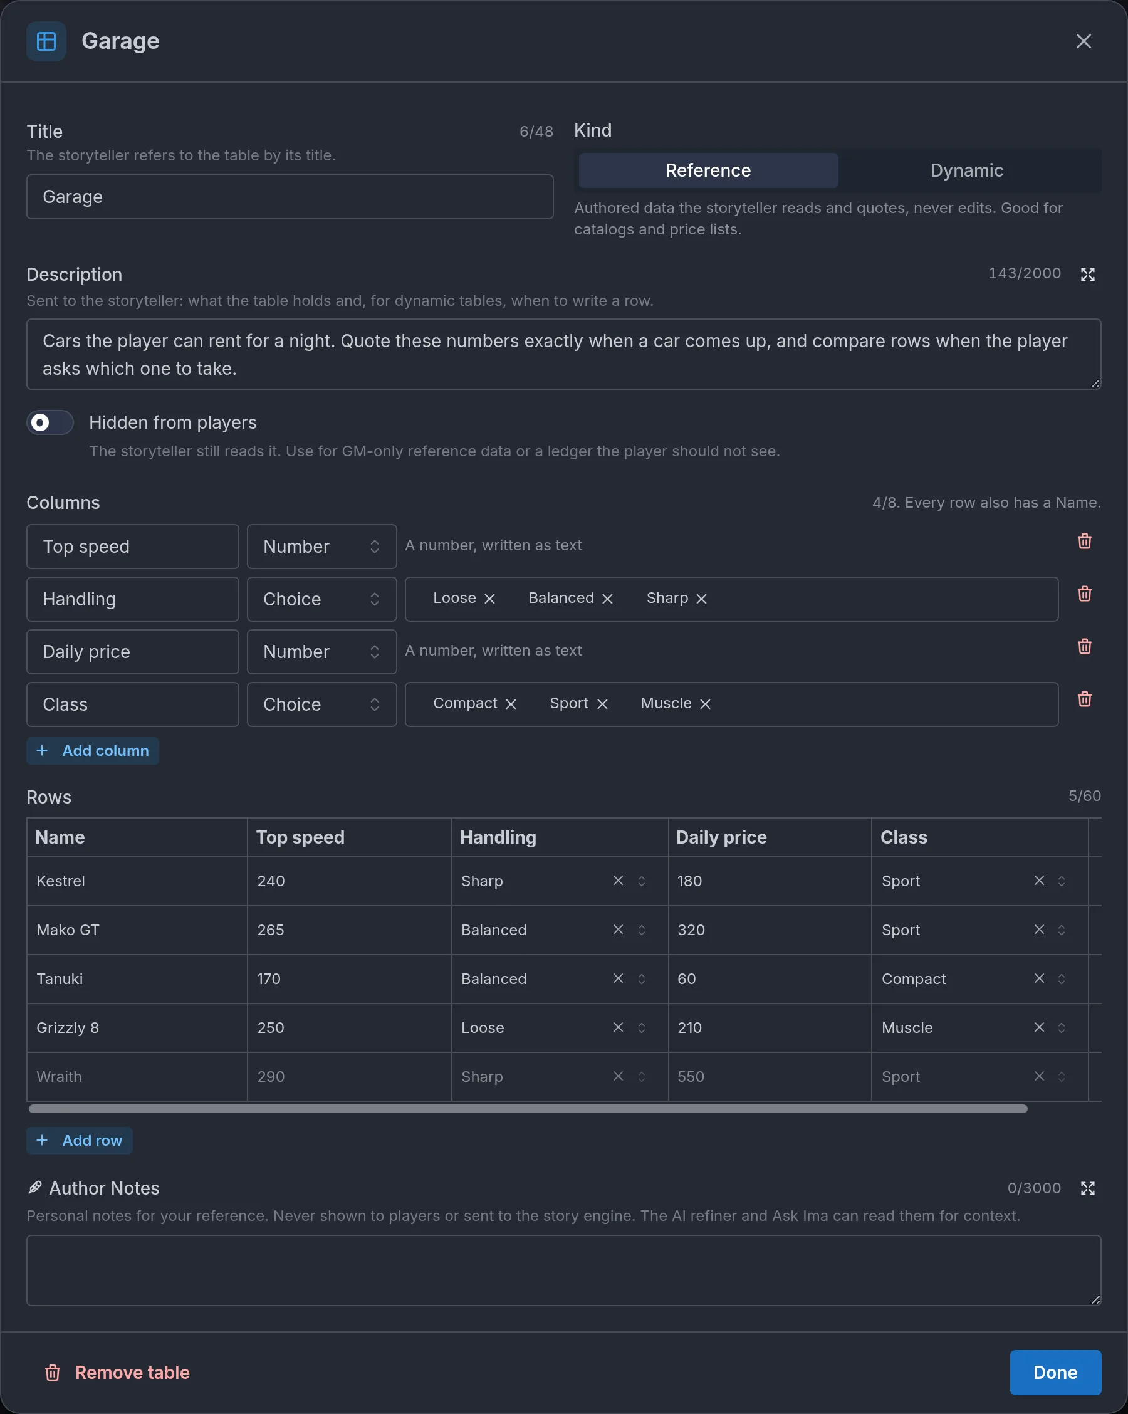1128x1414 pixels.
Task: Click the rows table horizontal scrollbar
Action: [x=528, y=1108]
